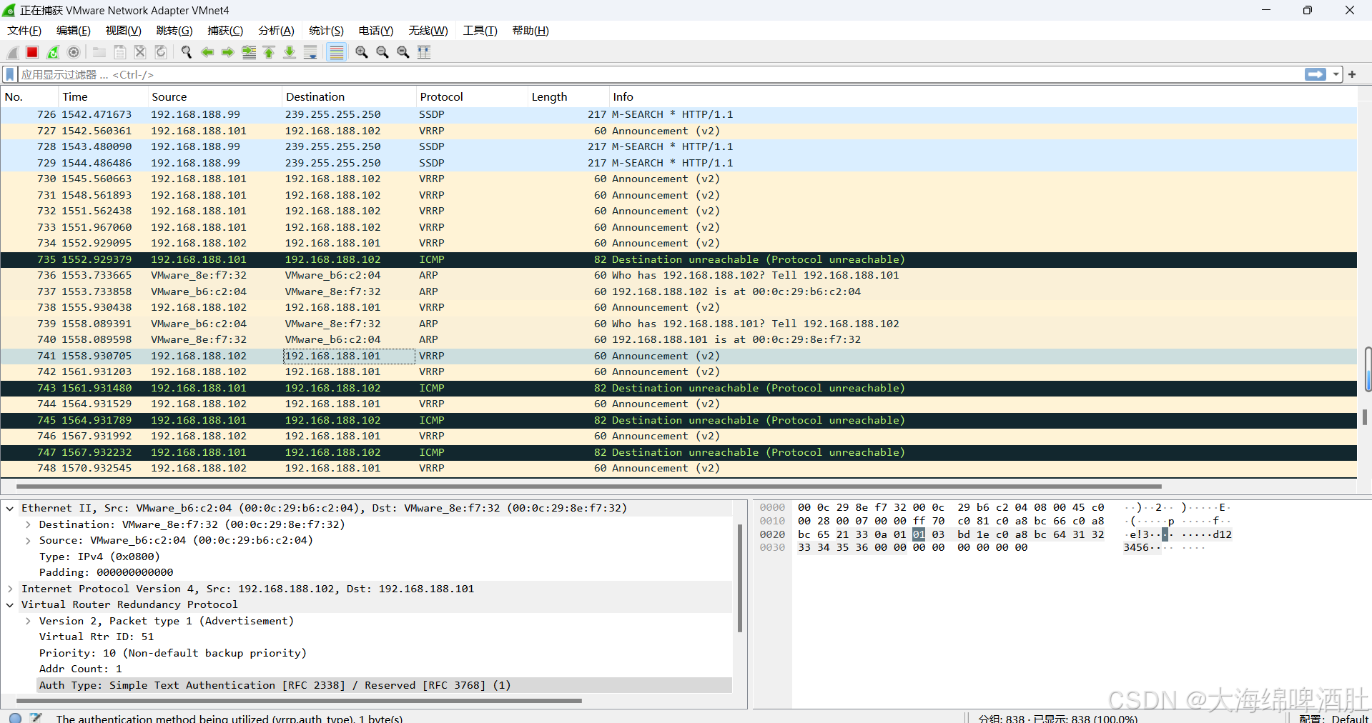Viewport: 1372px width, 723px height.
Task: Sort packets by Length column header
Action: point(568,97)
